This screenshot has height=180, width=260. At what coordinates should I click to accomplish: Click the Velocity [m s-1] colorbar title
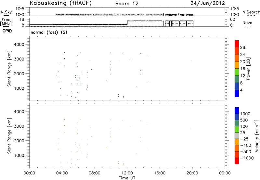[257, 135]
